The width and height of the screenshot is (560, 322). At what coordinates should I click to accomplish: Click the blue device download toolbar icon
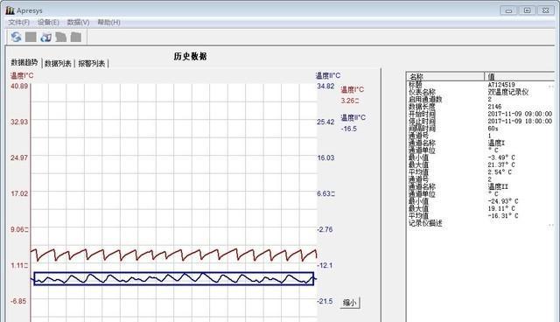click(46, 37)
